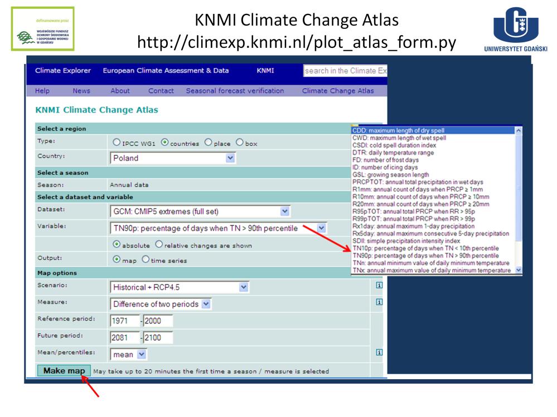557x417 pixels.
Task: Click variable list scroll down arrow
Action: tap(519, 270)
